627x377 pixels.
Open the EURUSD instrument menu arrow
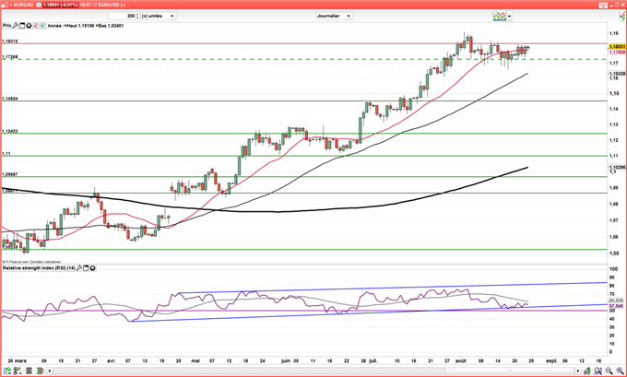click(11, 5)
